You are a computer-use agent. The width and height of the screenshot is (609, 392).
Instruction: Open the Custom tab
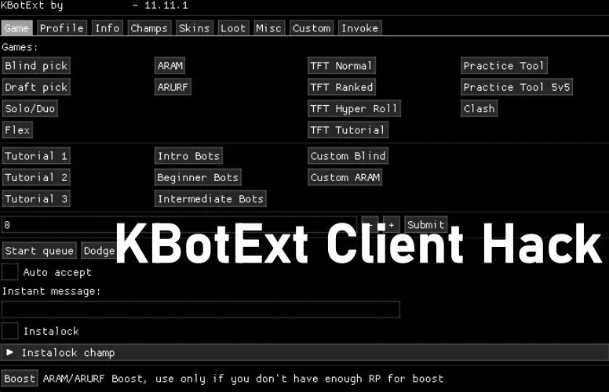[312, 28]
